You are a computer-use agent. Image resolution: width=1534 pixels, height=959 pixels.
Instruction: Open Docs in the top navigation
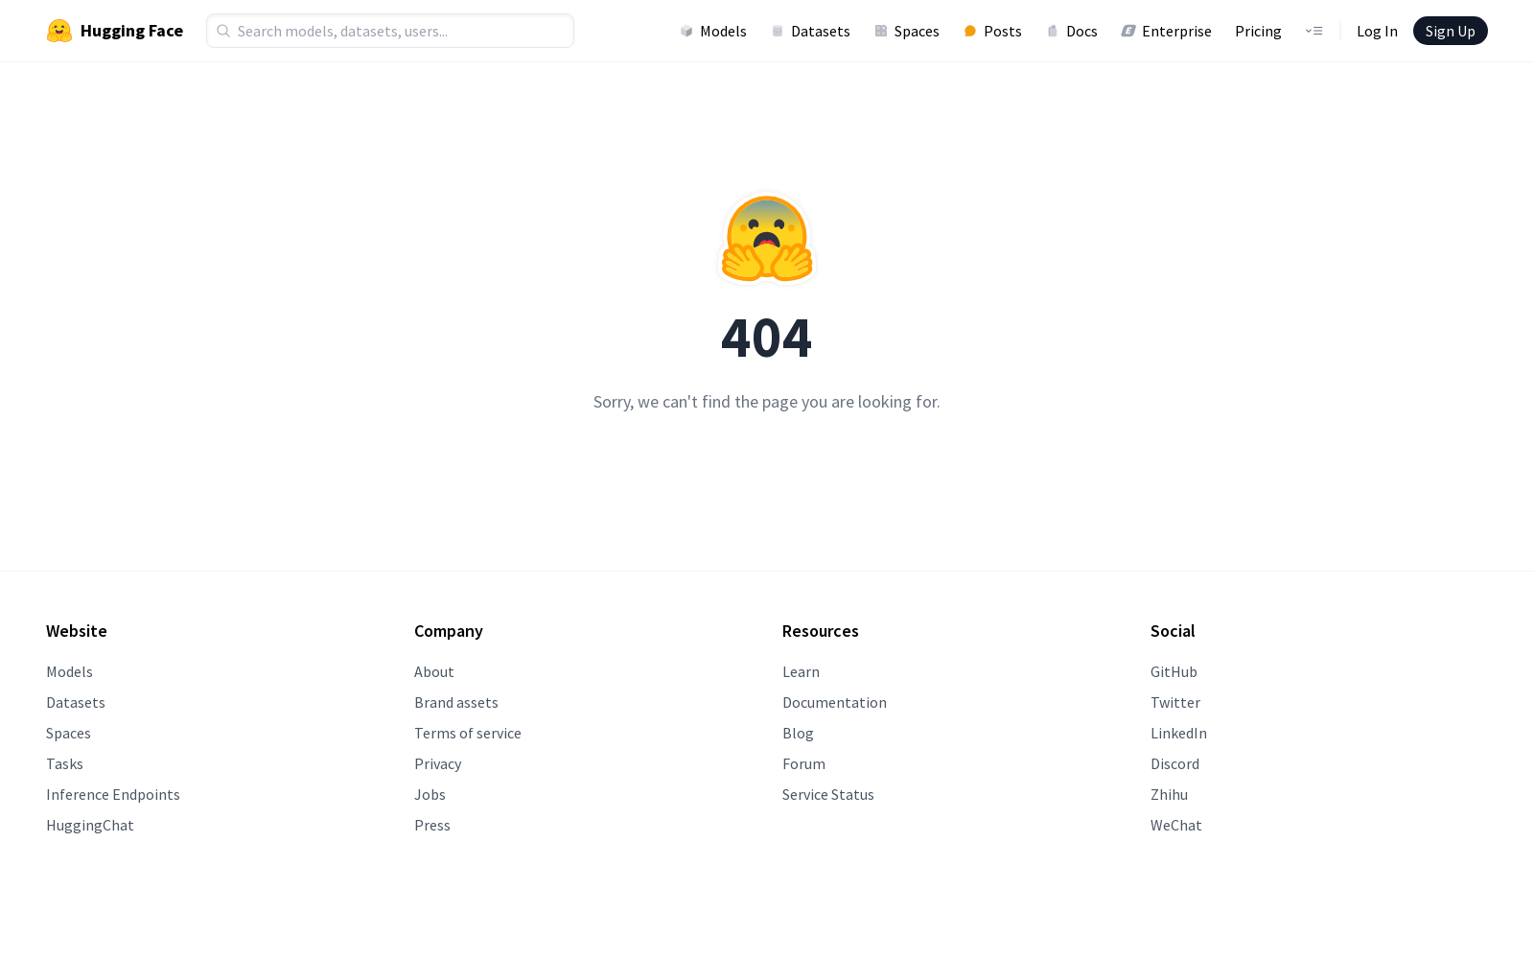[x=1072, y=31]
